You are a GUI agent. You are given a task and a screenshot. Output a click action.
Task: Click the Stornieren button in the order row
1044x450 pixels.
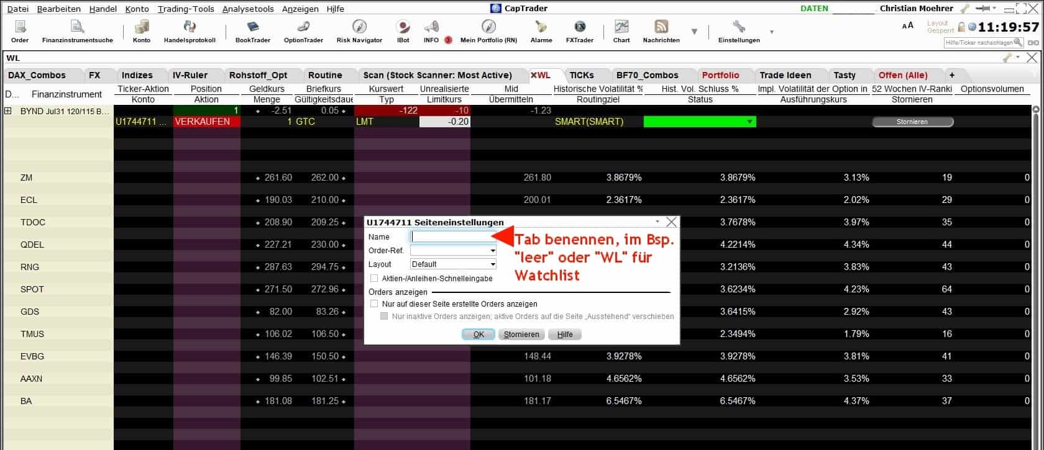click(912, 122)
